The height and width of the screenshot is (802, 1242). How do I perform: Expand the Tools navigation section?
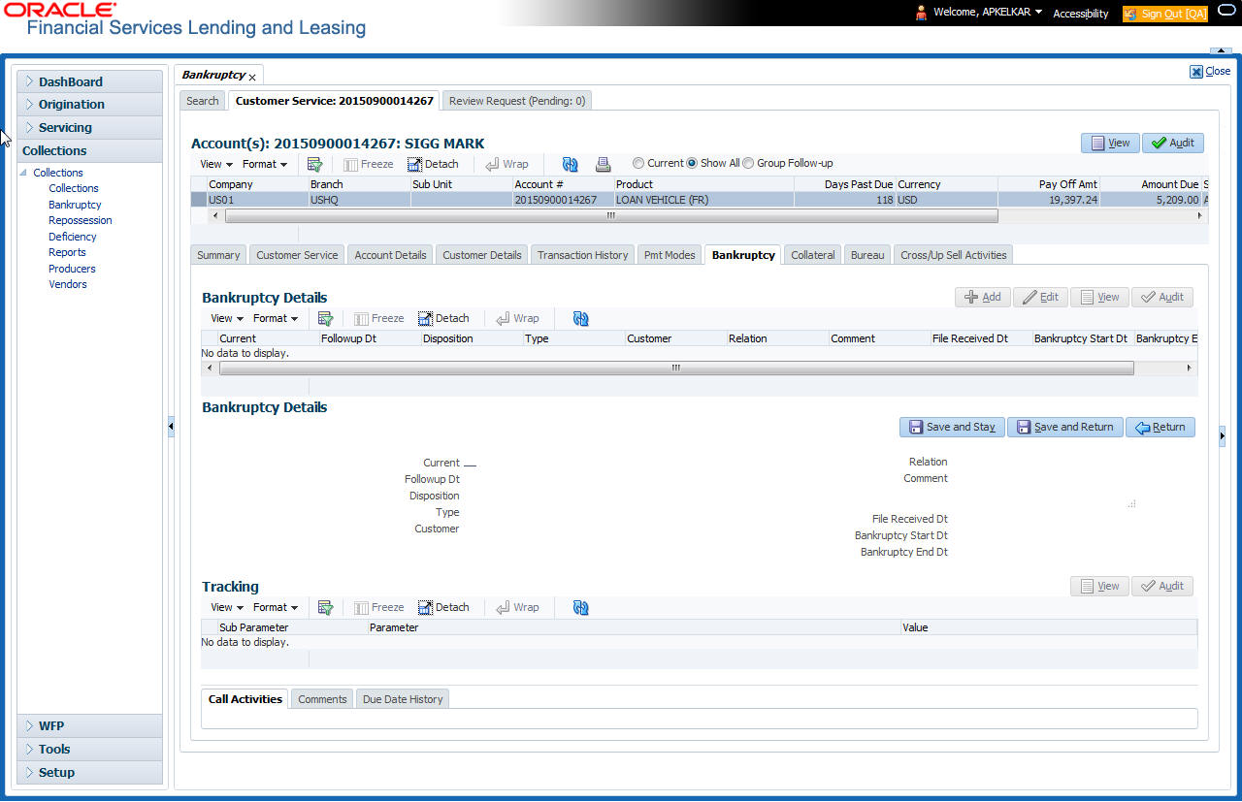pyautogui.click(x=89, y=749)
